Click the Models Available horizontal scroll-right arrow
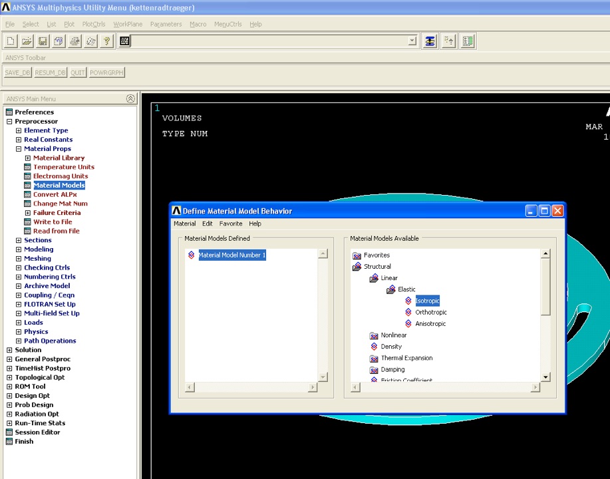 (x=535, y=387)
